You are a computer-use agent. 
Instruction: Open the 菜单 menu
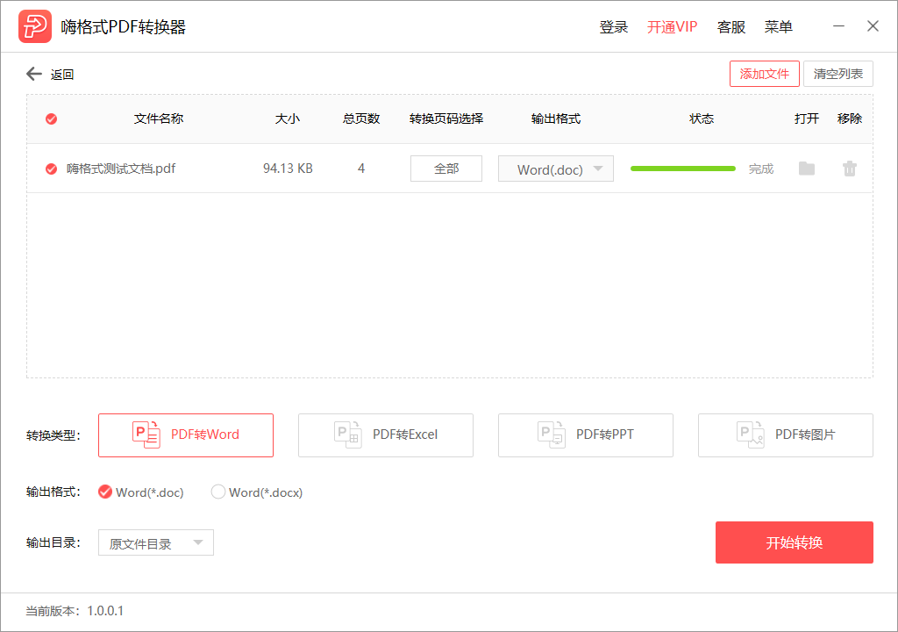778,26
